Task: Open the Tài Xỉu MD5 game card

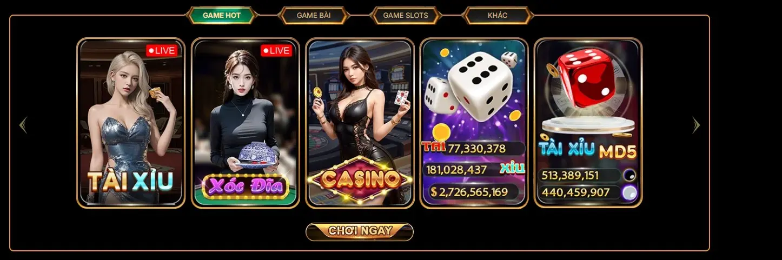Action: 588,123
